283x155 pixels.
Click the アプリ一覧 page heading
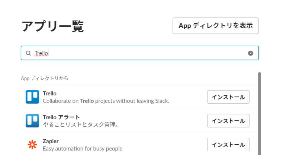click(x=53, y=26)
